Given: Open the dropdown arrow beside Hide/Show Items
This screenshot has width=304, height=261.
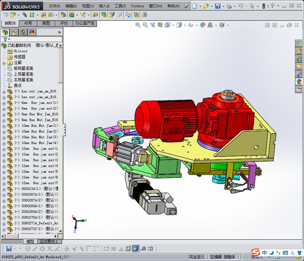Looking at the screenshot, I should [x=197, y=25].
